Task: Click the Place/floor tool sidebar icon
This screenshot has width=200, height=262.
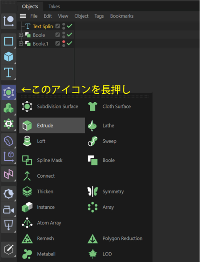Action: click(9, 225)
